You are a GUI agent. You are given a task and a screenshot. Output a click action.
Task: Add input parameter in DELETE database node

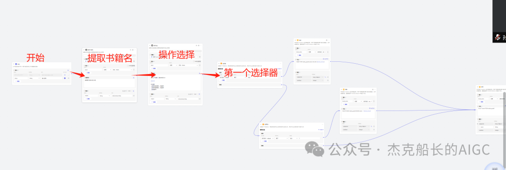[345, 104]
